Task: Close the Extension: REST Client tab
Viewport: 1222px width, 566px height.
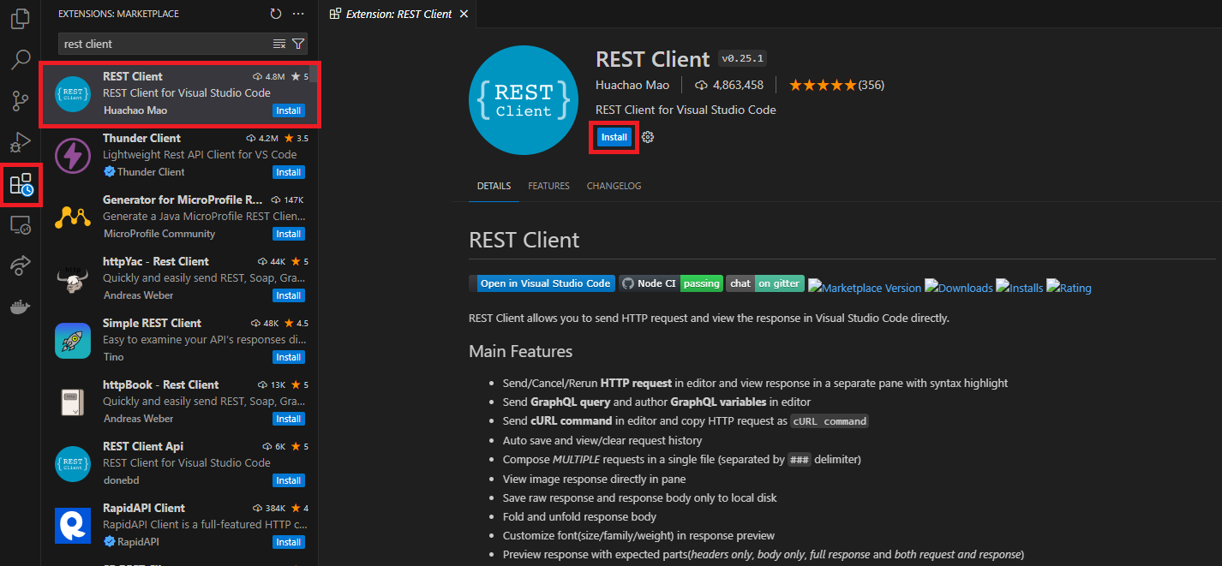Action: (x=464, y=14)
